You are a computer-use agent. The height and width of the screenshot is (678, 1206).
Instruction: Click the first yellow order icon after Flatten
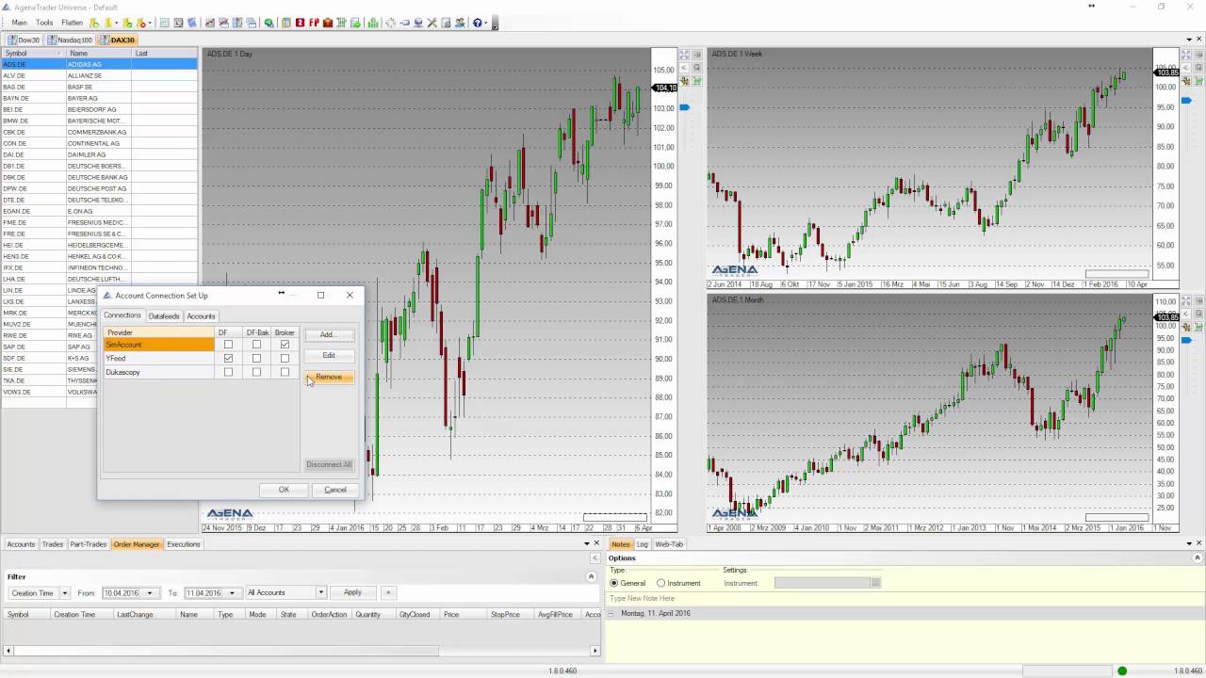94,23
